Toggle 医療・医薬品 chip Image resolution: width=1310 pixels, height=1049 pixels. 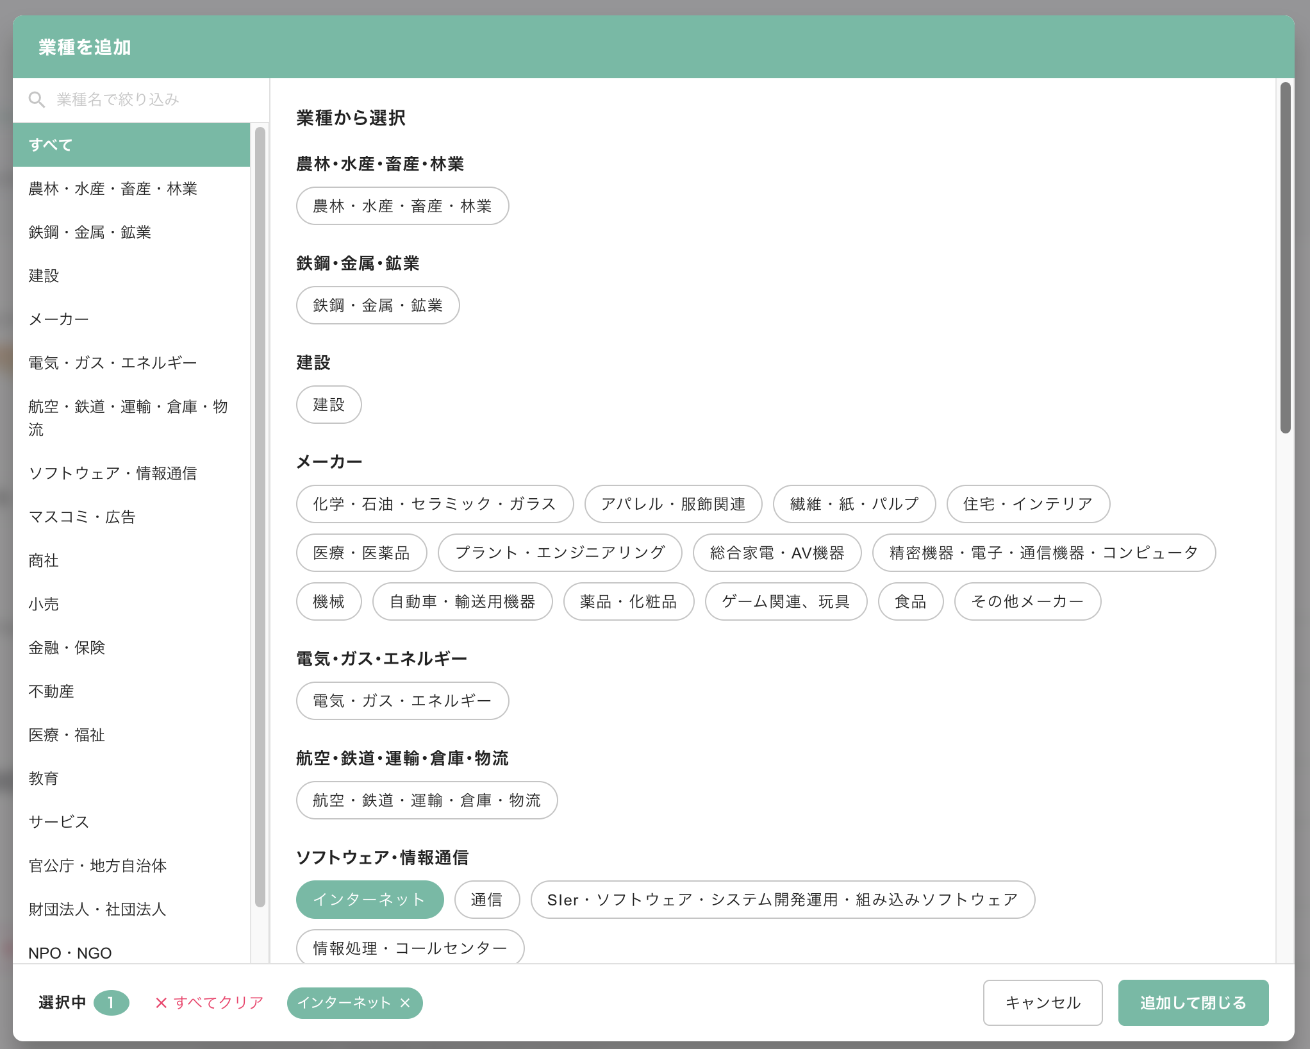point(361,553)
